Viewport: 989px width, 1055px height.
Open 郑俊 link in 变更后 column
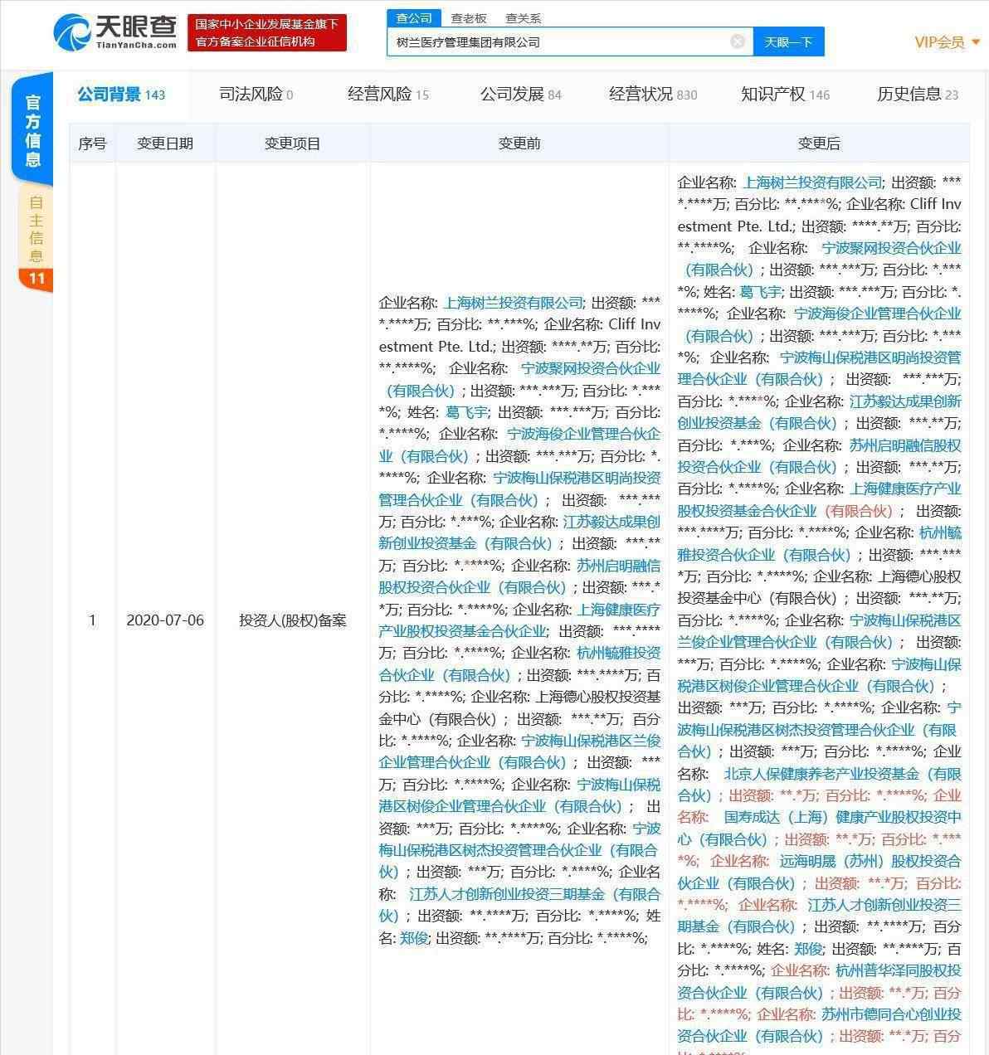tap(807, 948)
